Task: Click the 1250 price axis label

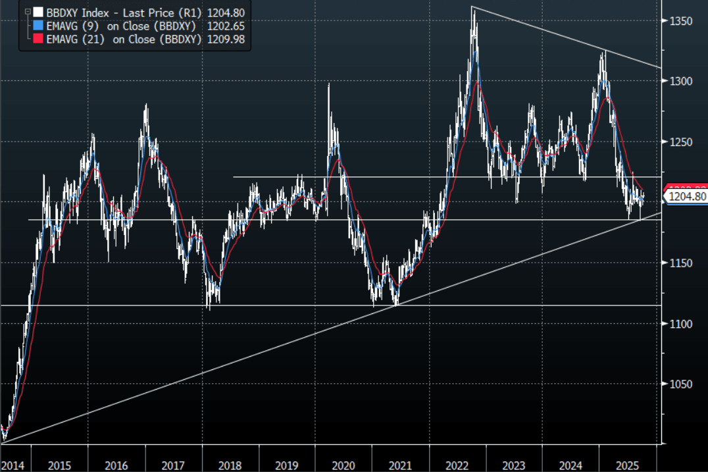Action: 680,142
